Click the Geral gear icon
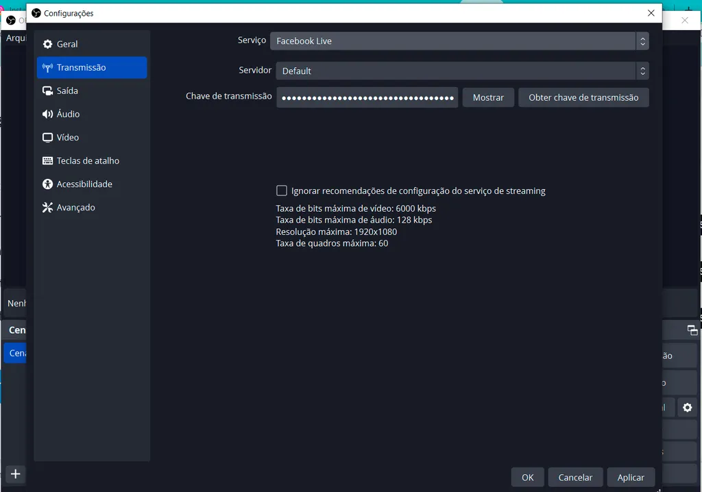The height and width of the screenshot is (492, 702). tap(47, 44)
